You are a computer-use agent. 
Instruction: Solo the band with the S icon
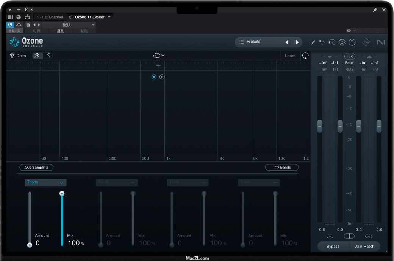click(x=162, y=77)
